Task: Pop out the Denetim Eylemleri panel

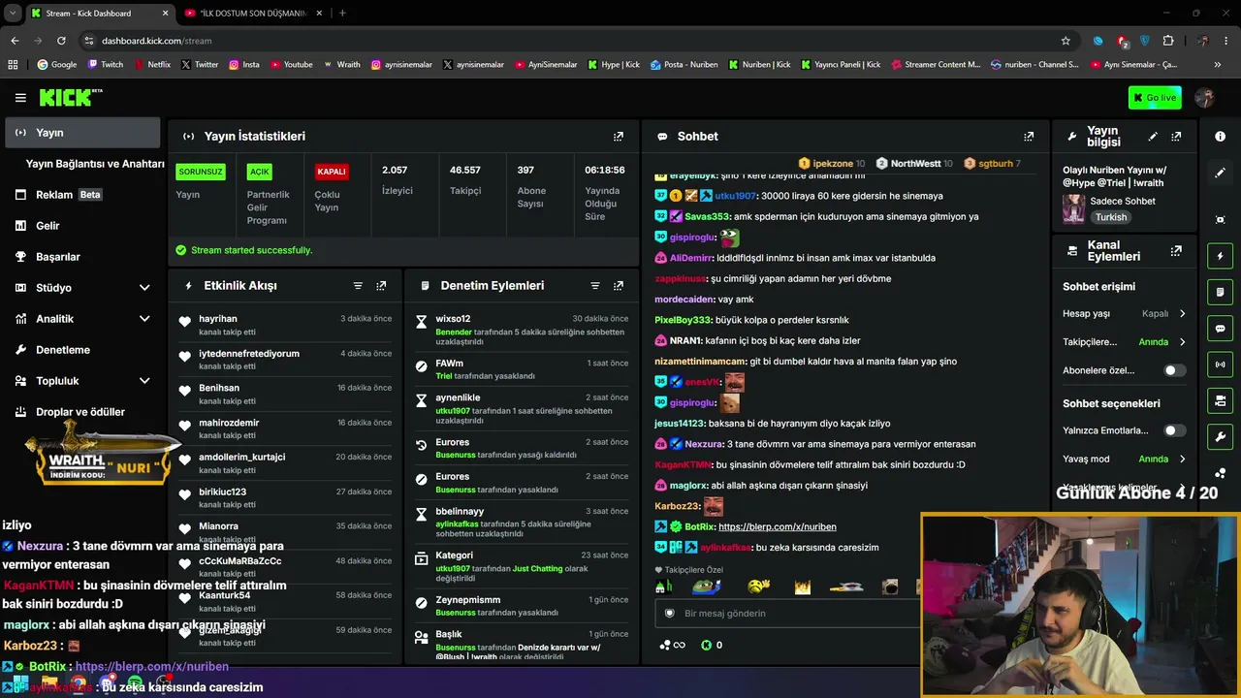Action: (619, 286)
